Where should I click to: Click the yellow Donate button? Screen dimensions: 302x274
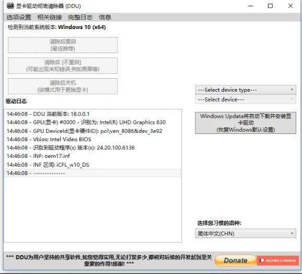[x=235, y=260]
